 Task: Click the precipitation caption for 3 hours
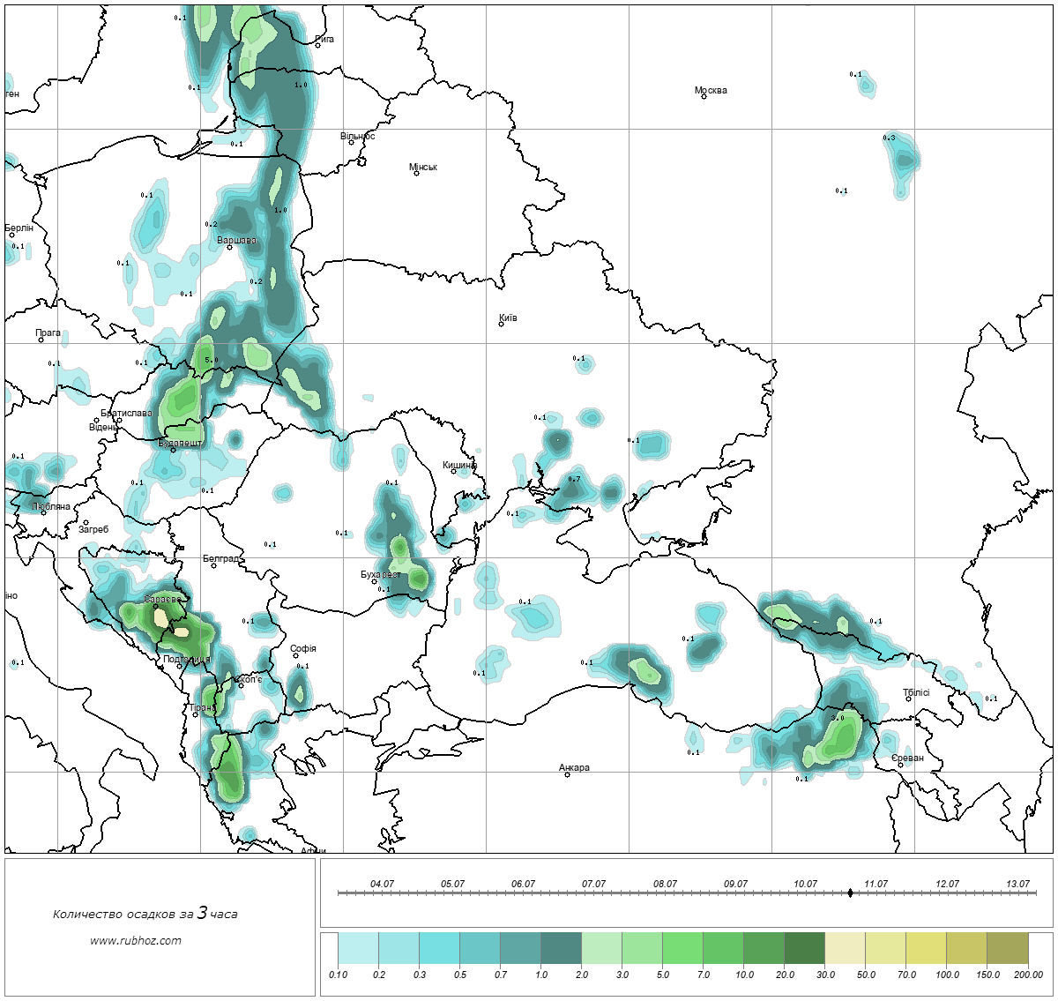point(145,914)
